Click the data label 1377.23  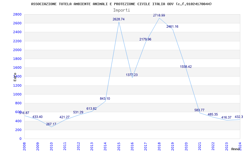pyautogui.click(x=132, y=75)
